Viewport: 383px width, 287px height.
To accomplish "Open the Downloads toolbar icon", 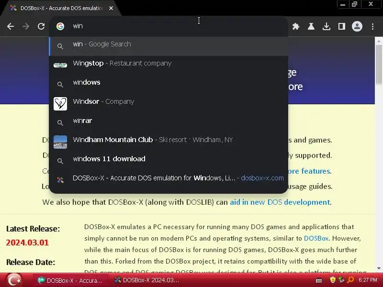I will click(327, 26).
